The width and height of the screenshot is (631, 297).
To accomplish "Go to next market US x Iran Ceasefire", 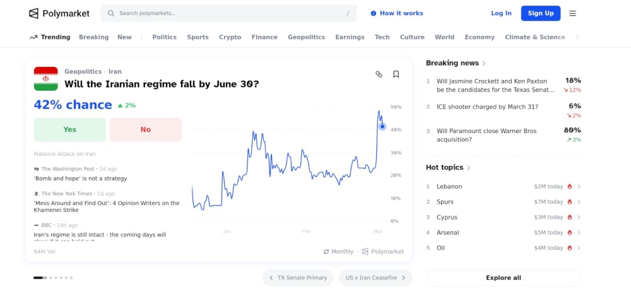I will pos(375,277).
